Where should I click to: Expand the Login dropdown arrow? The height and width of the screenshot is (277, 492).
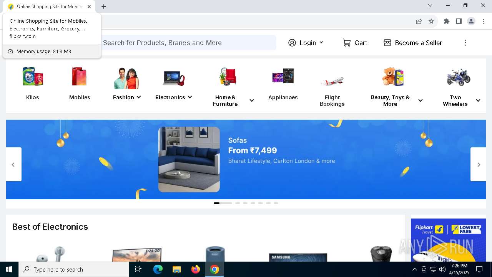tap(321, 43)
